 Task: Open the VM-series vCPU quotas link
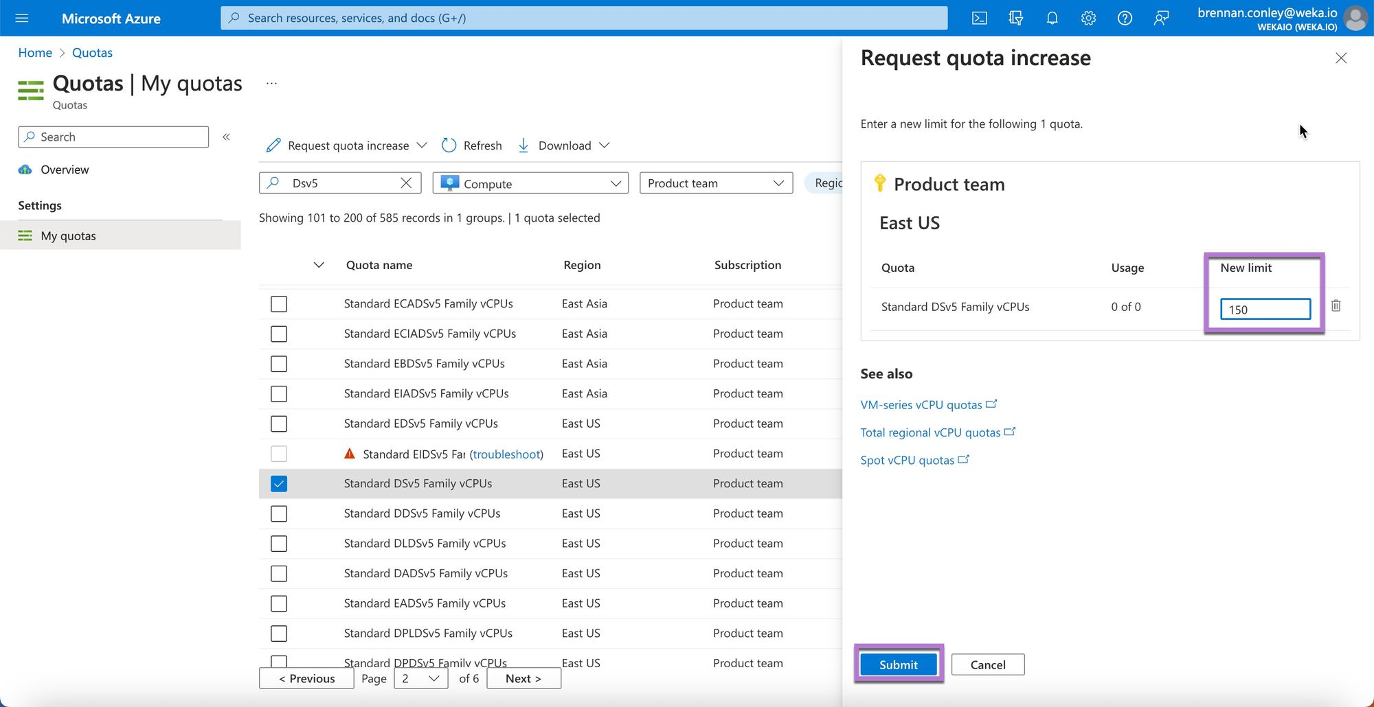921,405
